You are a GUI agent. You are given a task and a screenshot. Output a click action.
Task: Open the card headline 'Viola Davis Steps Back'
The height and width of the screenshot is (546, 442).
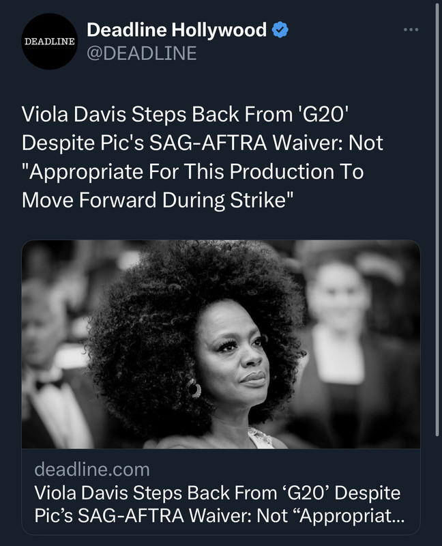pos(218,493)
